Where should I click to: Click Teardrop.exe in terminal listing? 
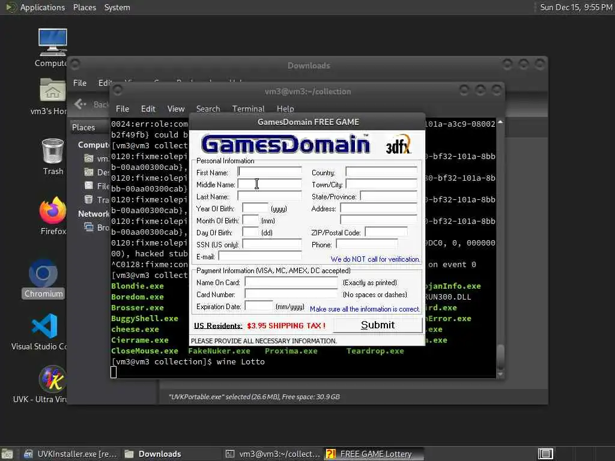click(375, 351)
